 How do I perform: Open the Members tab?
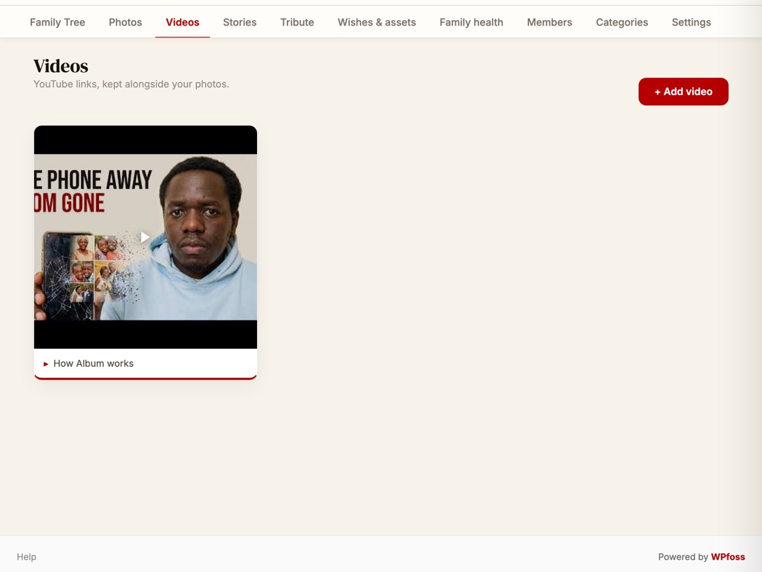pos(549,22)
